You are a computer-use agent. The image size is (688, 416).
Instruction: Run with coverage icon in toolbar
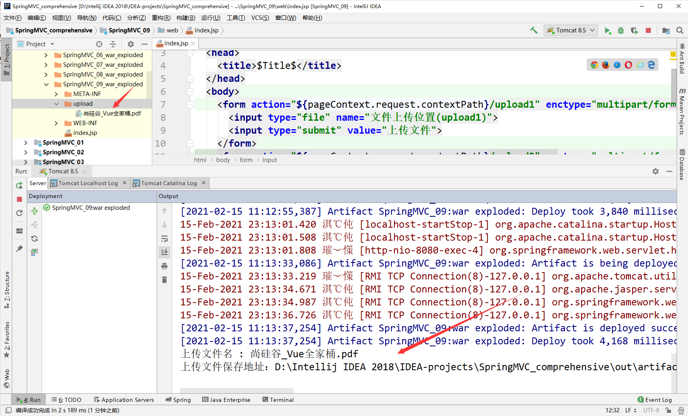point(635,31)
